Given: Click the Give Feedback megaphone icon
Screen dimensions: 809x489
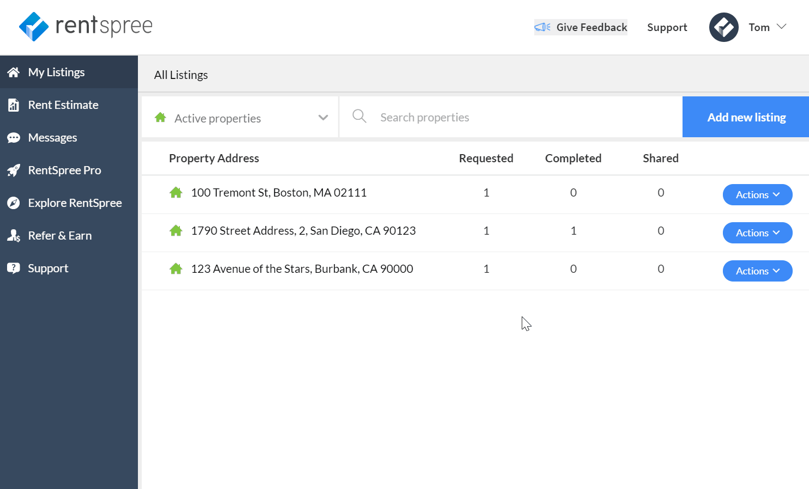Looking at the screenshot, I should point(542,27).
